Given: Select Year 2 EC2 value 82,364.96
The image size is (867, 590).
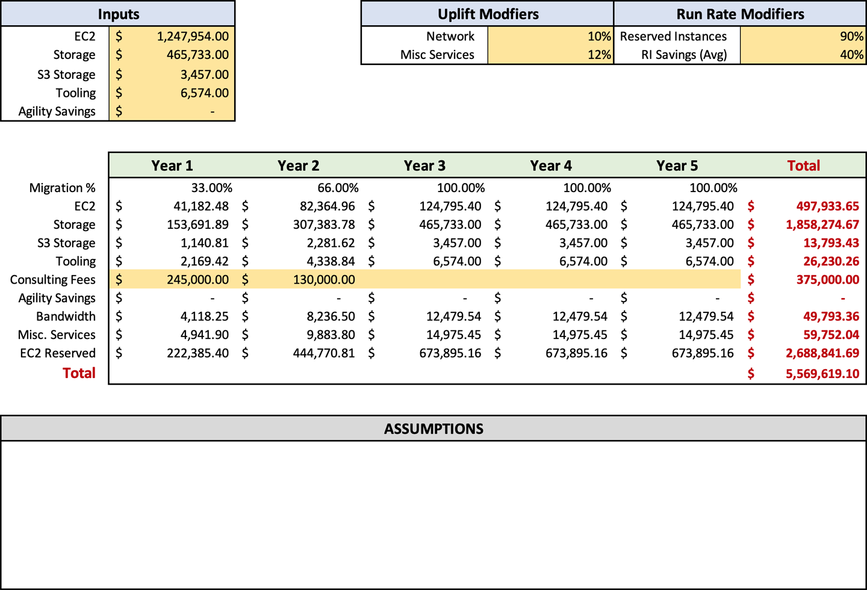Looking at the screenshot, I should pyautogui.click(x=328, y=206).
